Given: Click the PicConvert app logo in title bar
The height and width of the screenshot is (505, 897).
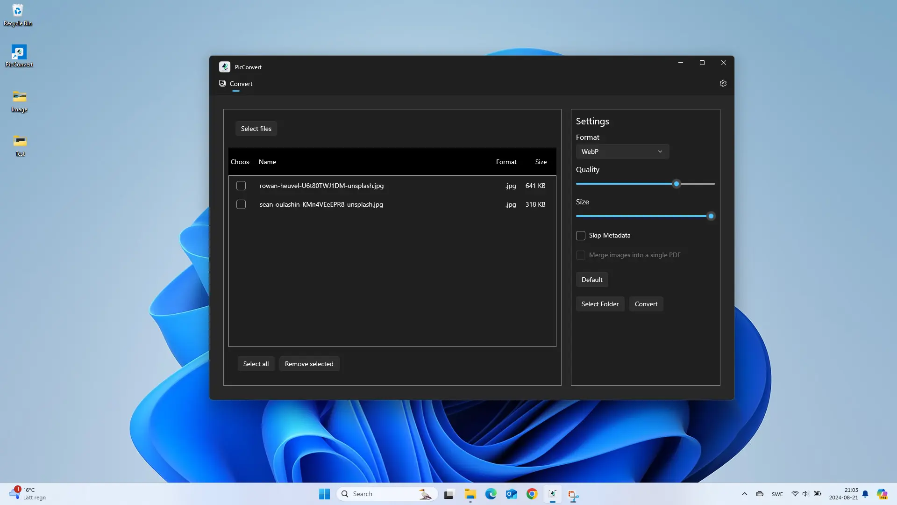Looking at the screenshot, I should tap(225, 67).
